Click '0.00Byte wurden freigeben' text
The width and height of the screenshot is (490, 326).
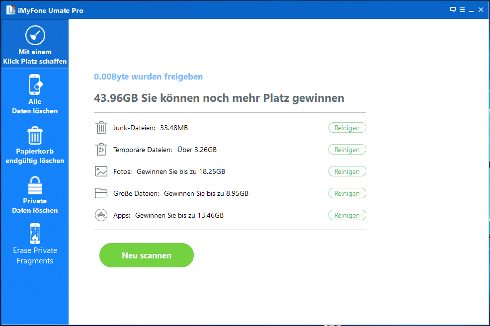pos(149,77)
